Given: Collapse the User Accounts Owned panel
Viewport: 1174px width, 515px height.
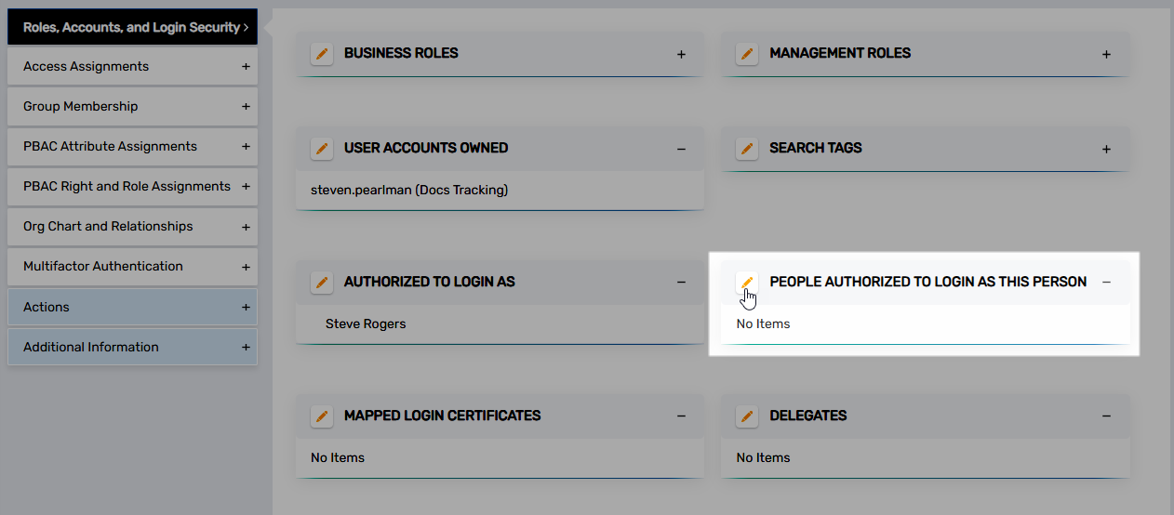Looking at the screenshot, I should (681, 149).
